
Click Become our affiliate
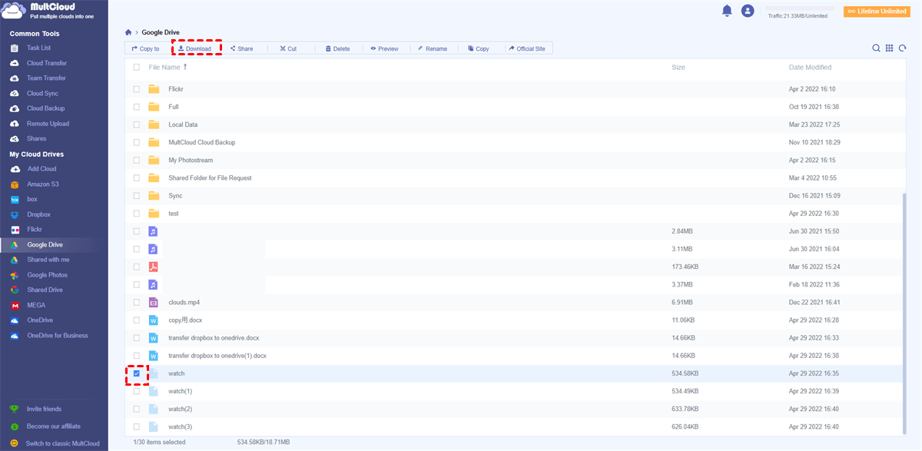pyautogui.click(x=53, y=426)
